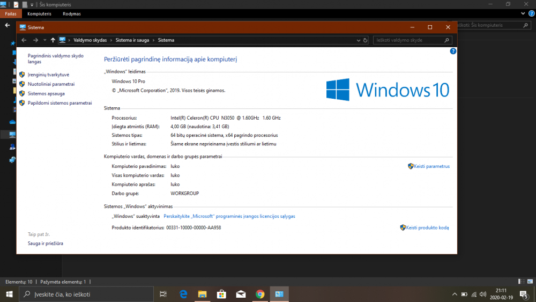Viewport: 536px width, 302px height.
Task: Open Sauga ir priežiūra link
Action: (46, 244)
